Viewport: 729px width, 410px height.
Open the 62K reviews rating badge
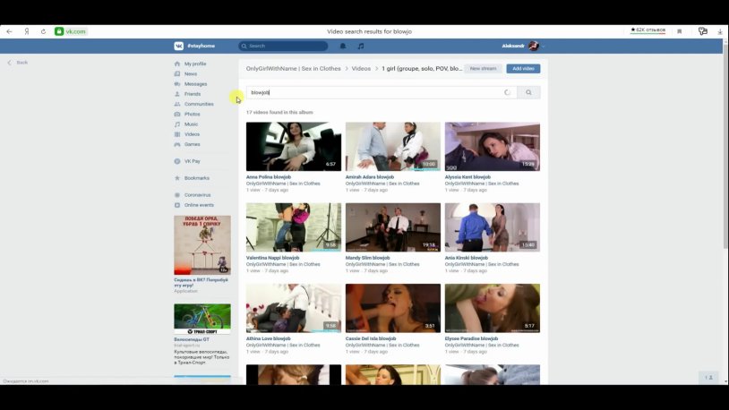(648, 30)
